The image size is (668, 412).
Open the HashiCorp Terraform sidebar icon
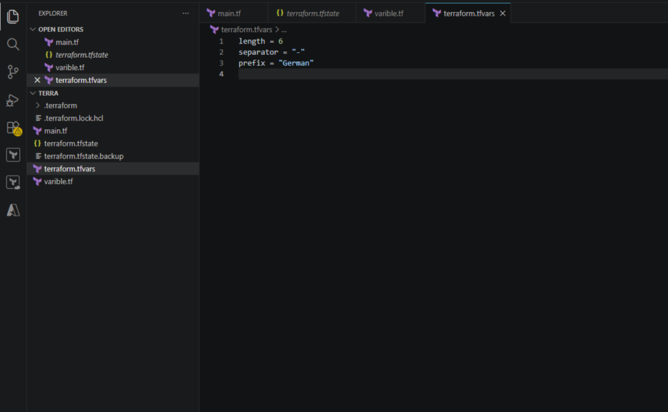(13, 155)
